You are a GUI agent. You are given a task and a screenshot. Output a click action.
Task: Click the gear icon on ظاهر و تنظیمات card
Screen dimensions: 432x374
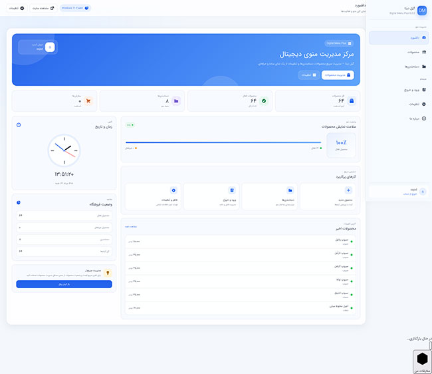coord(173,190)
